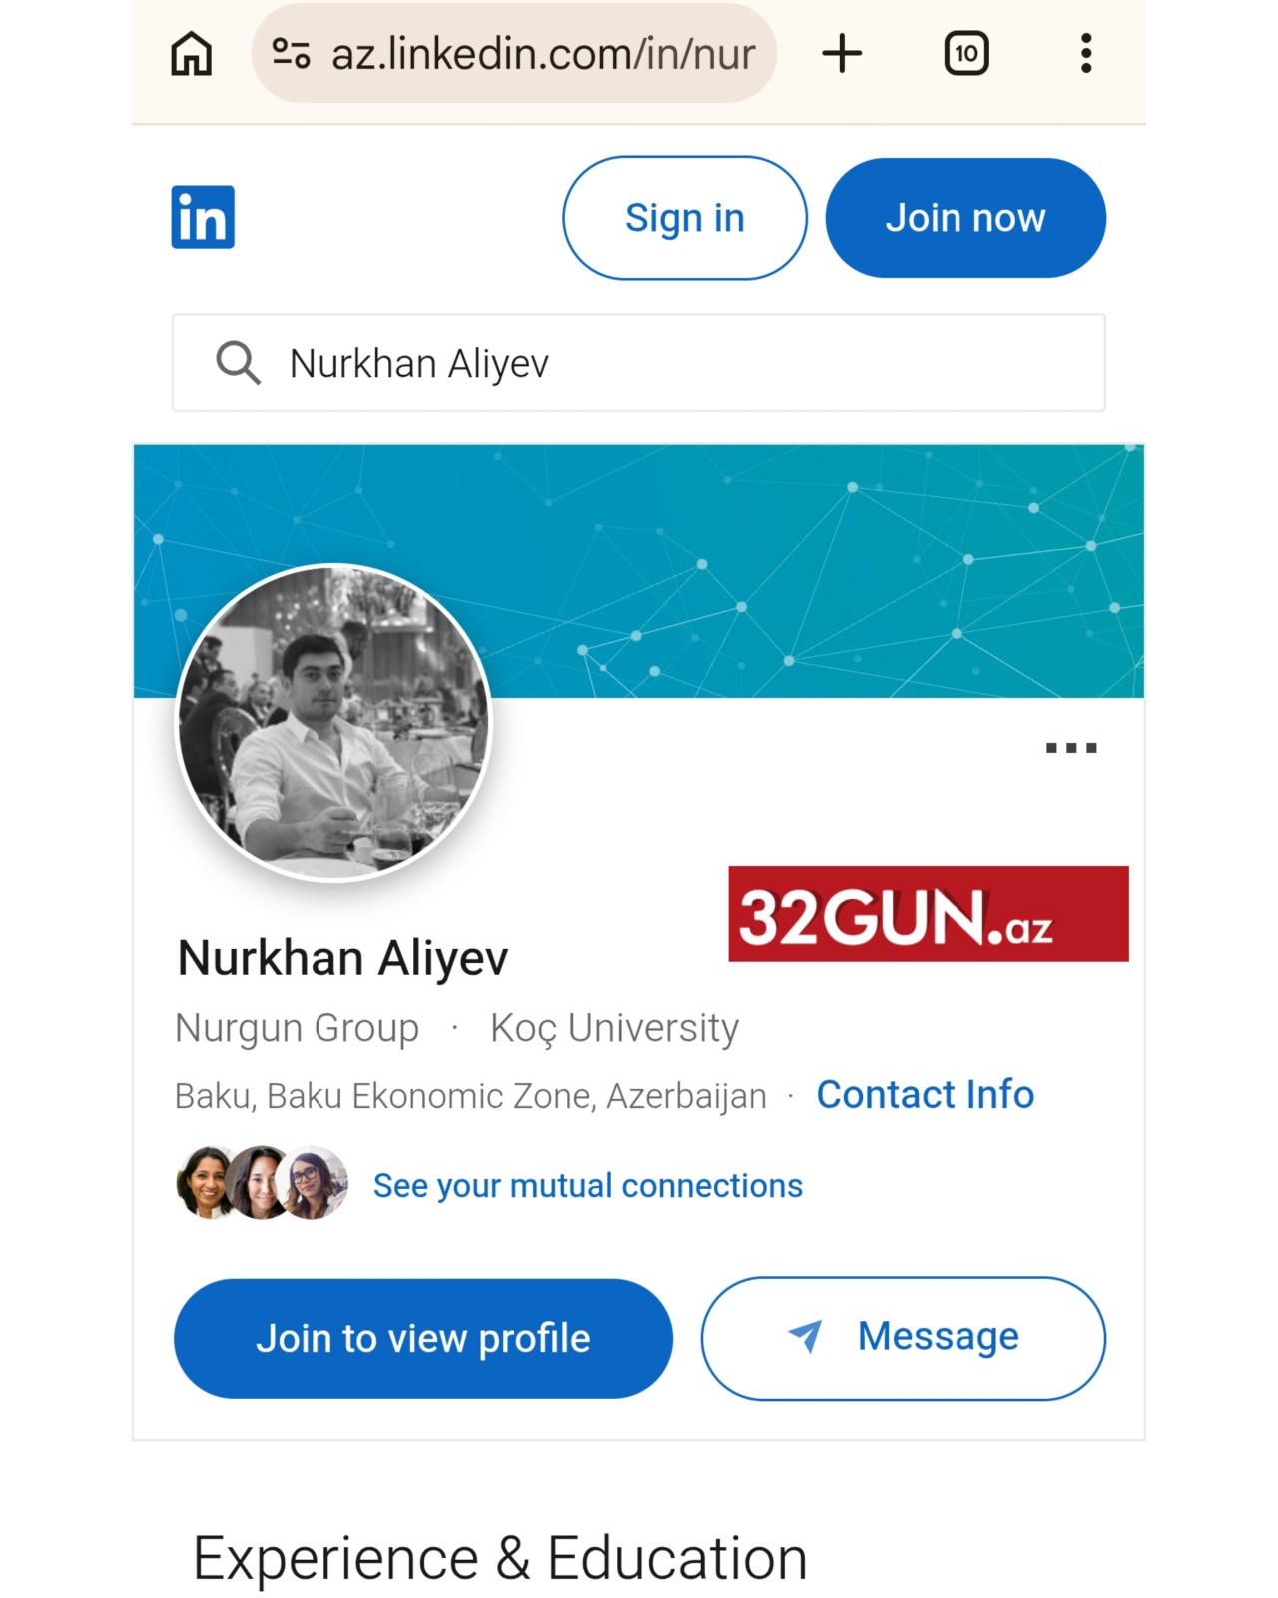
Task: Focus the Nurkhan Aliyev search field
Action: click(679, 363)
